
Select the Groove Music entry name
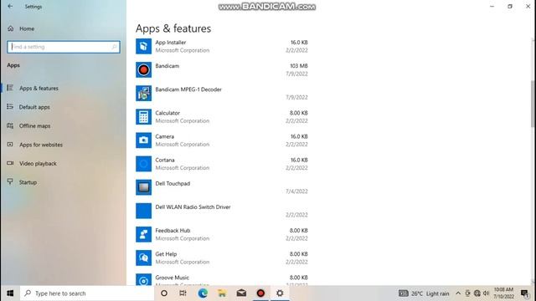tap(172, 278)
